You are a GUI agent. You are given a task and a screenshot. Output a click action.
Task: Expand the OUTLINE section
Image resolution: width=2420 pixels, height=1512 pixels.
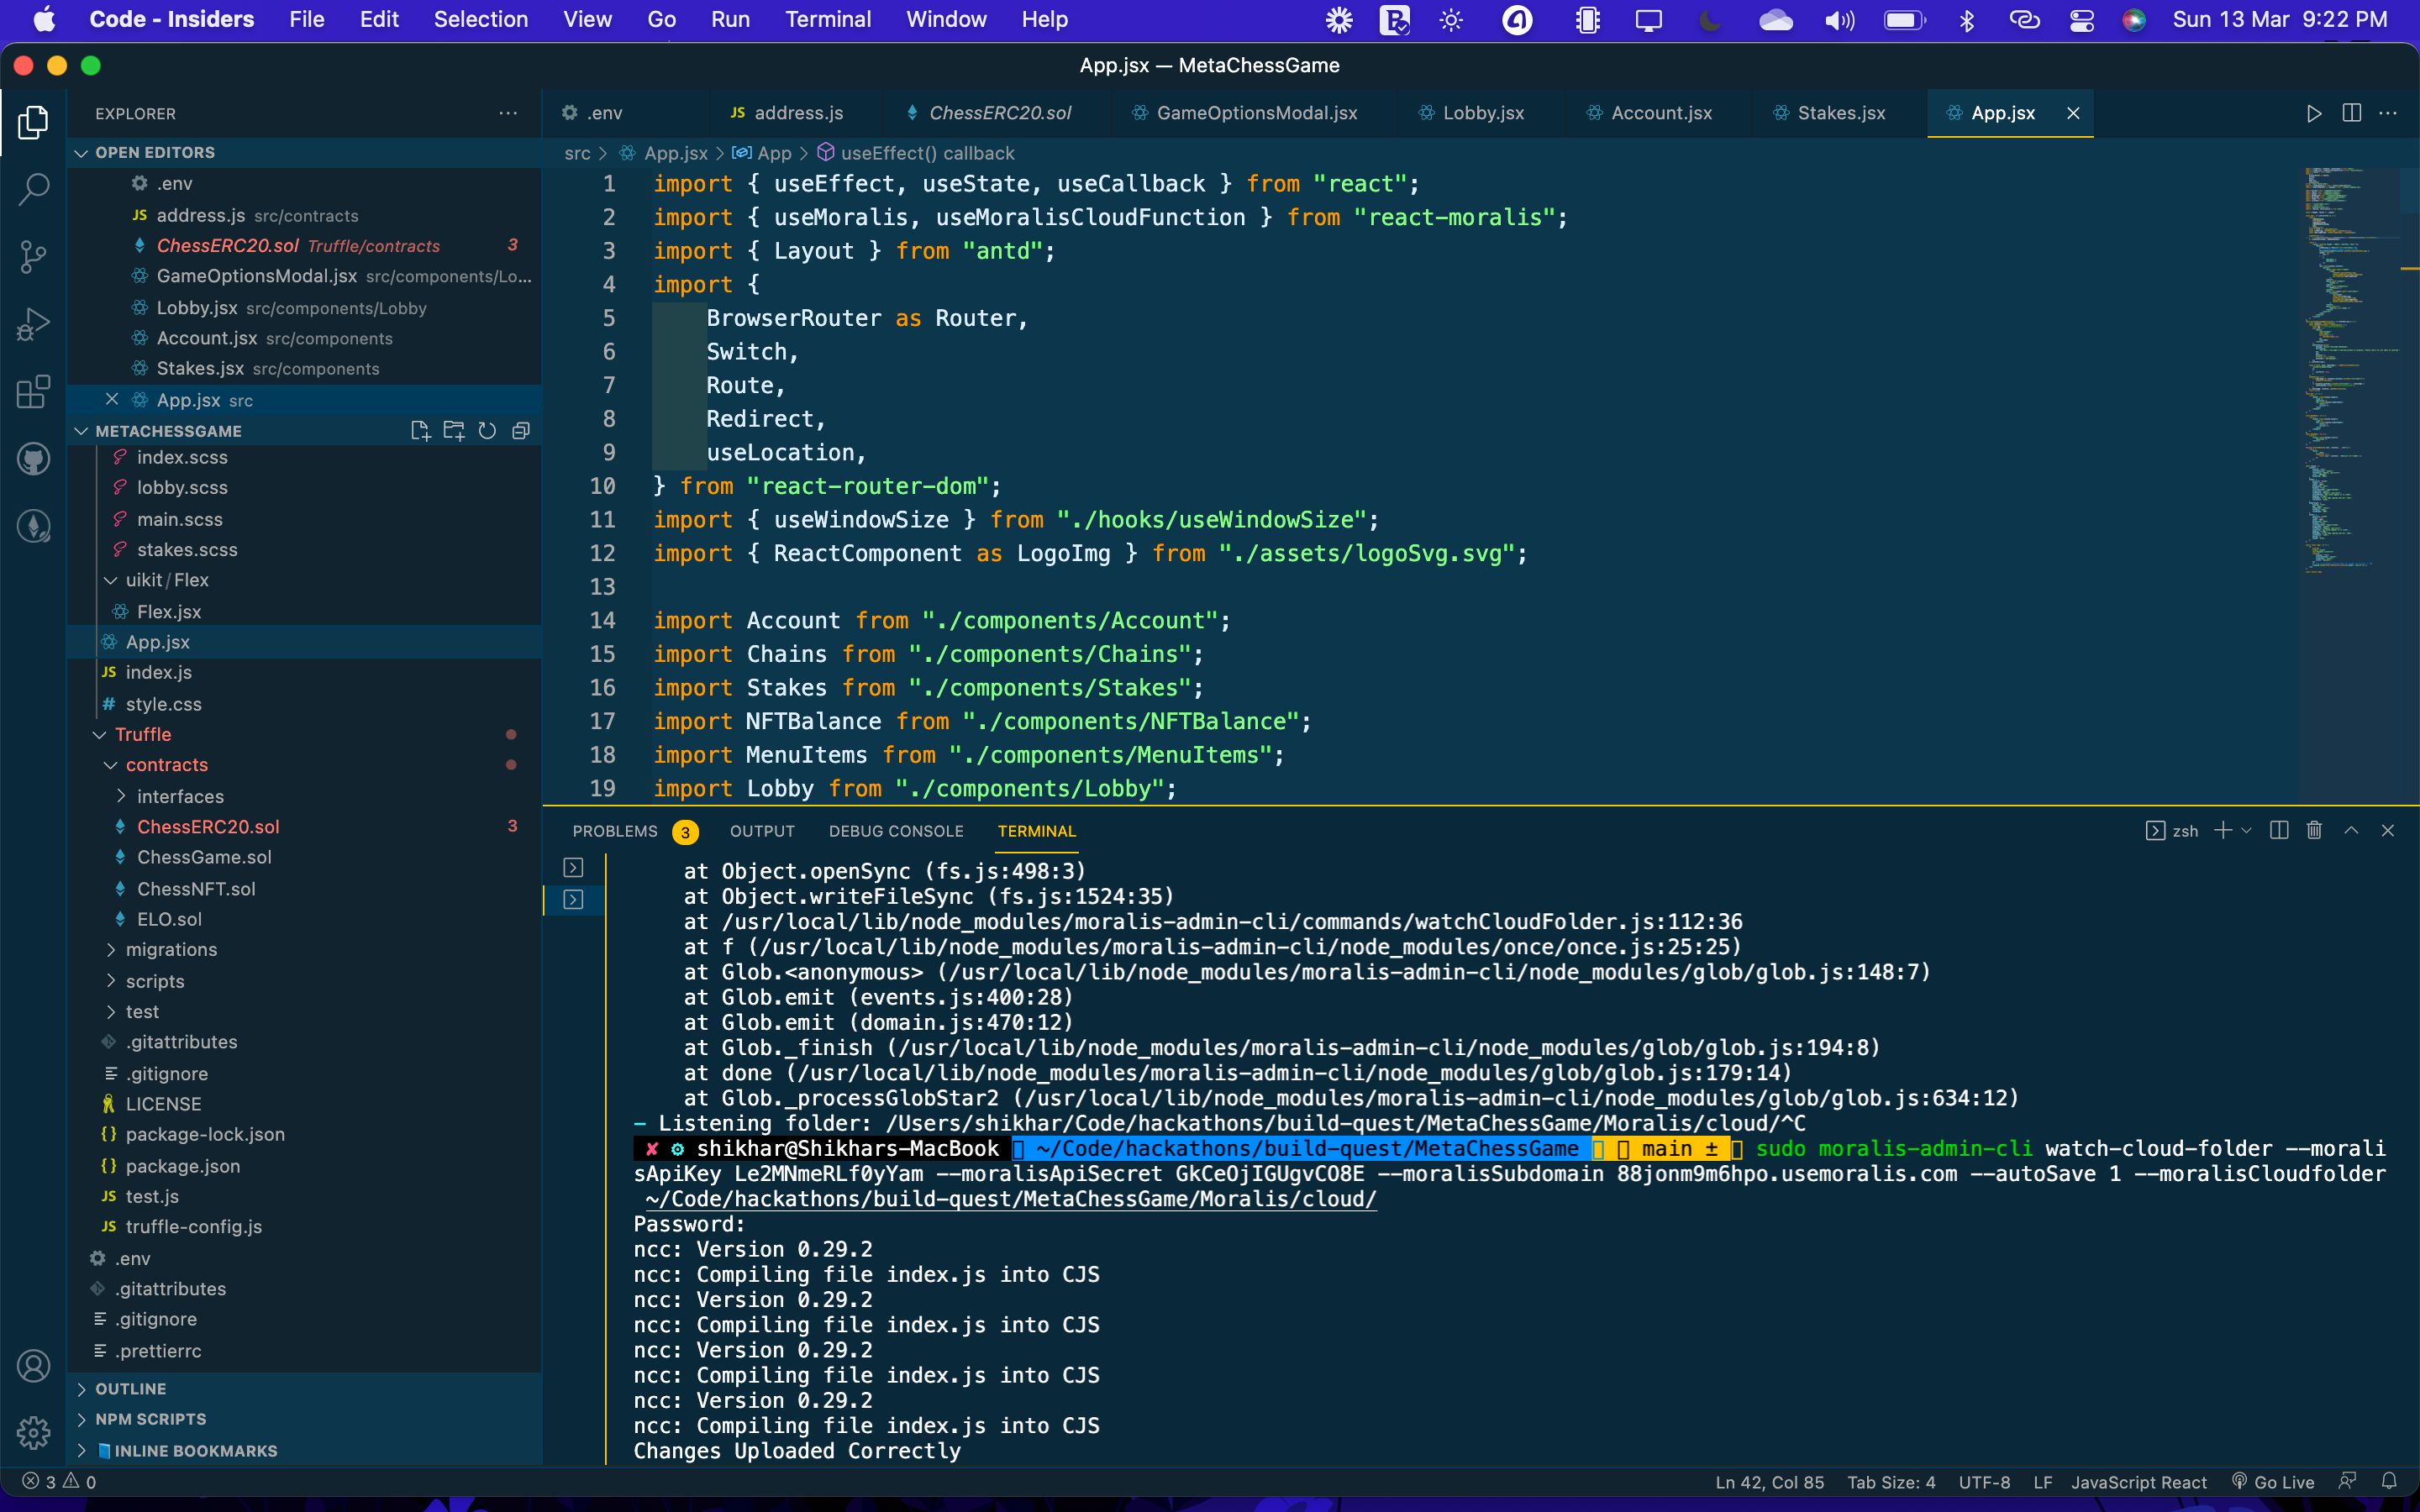tap(81, 1388)
